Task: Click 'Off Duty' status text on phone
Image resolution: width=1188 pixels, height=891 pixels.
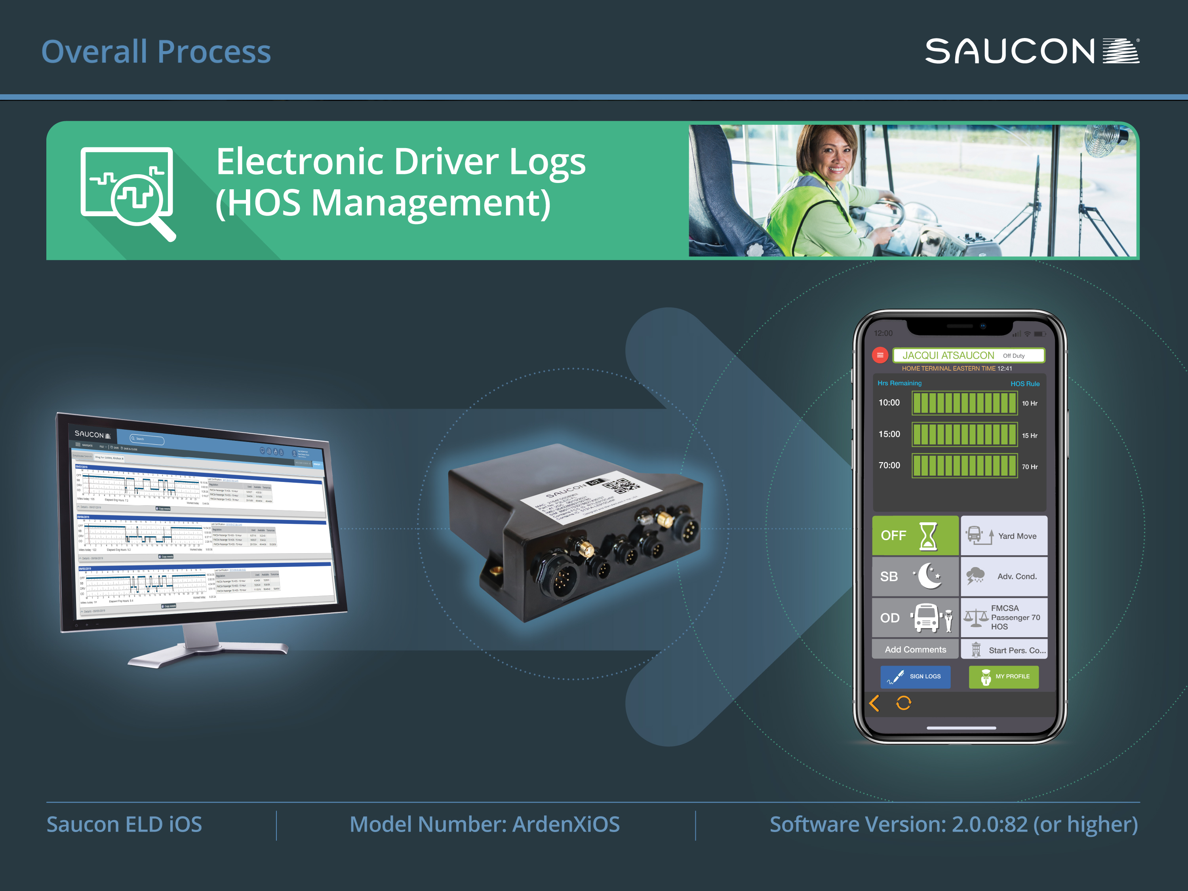Action: click(1013, 356)
